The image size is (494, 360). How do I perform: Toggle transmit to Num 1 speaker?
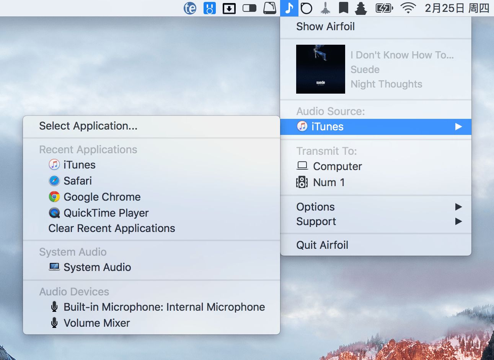pyautogui.click(x=376, y=182)
